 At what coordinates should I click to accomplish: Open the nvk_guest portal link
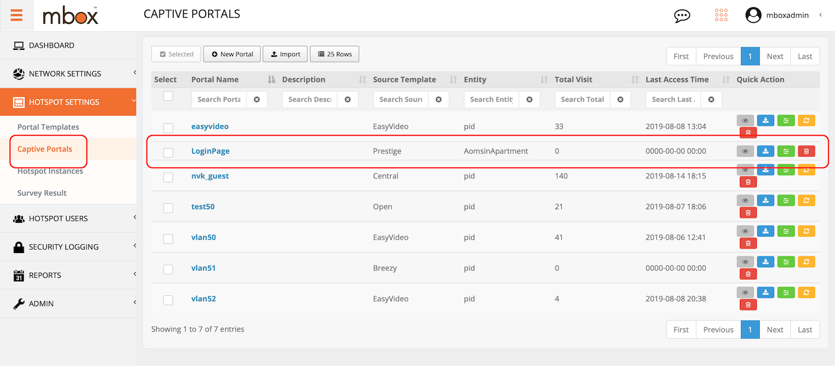(x=210, y=176)
